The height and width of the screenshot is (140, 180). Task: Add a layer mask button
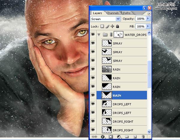[x=111, y=137]
